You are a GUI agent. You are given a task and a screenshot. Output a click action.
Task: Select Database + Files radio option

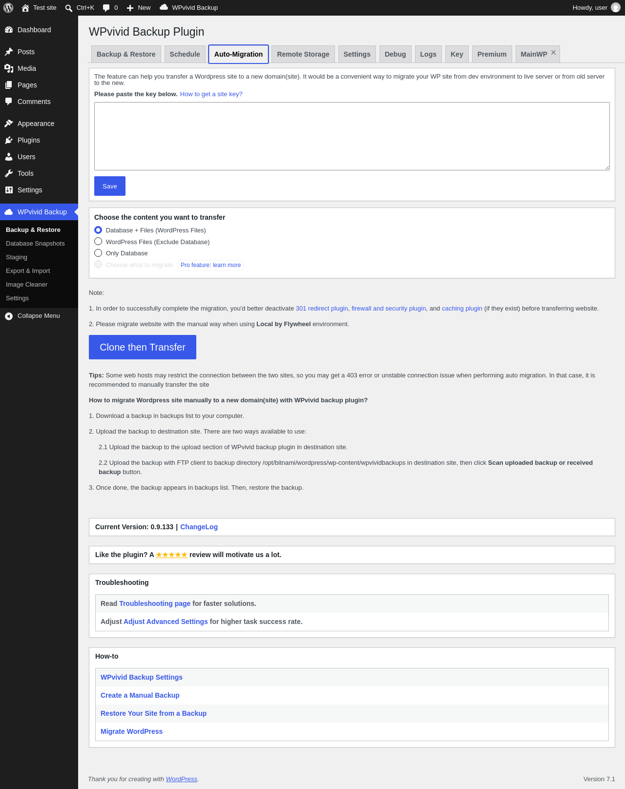point(98,230)
